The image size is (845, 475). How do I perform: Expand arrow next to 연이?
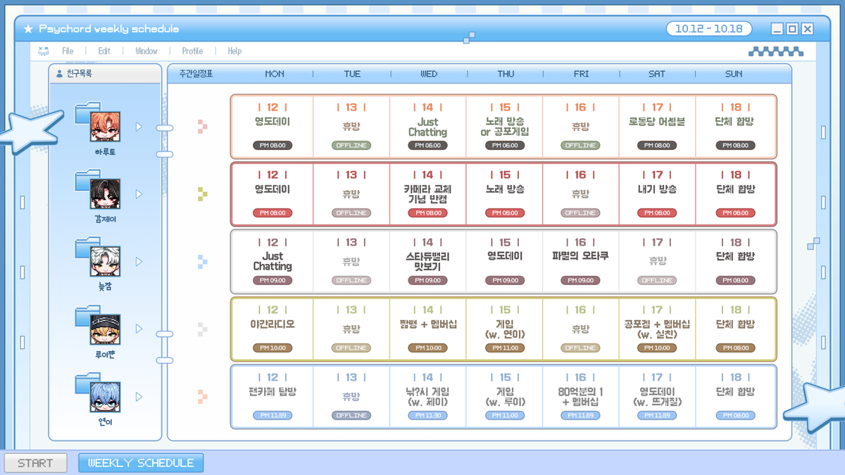coord(139,397)
